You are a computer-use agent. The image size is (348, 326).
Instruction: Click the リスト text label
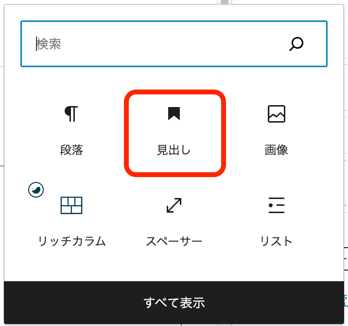click(277, 241)
